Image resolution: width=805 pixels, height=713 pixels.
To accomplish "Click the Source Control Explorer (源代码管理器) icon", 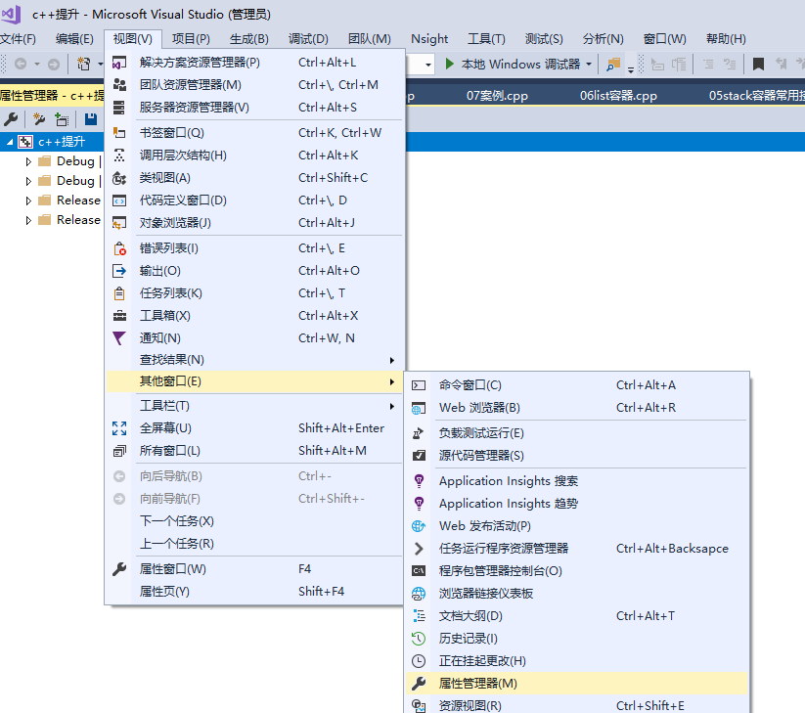I will (419, 456).
